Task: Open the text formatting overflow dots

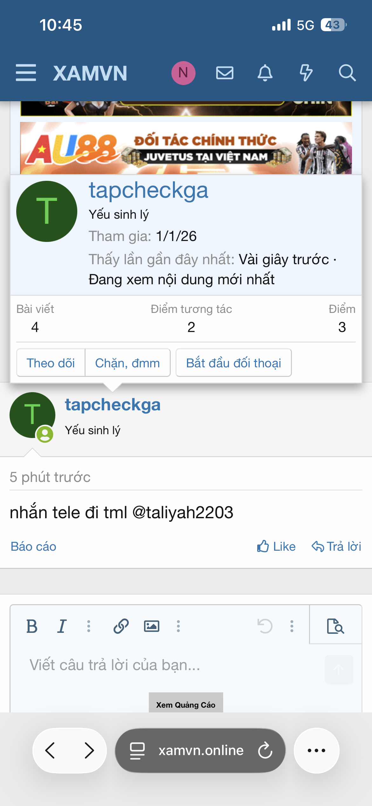Action: [88, 626]
